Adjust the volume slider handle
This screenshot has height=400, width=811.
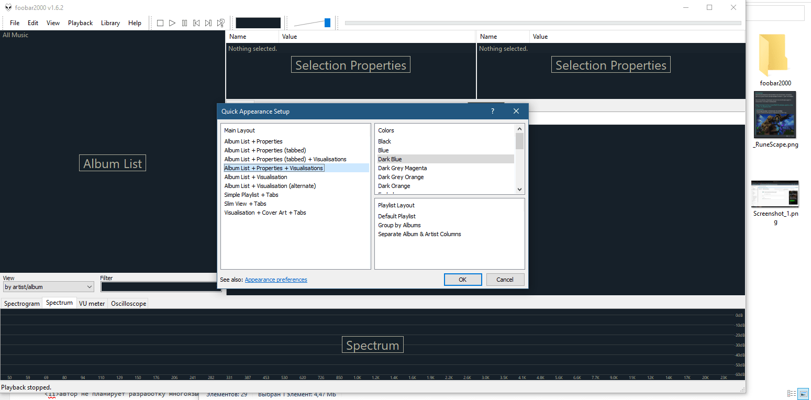327,23
